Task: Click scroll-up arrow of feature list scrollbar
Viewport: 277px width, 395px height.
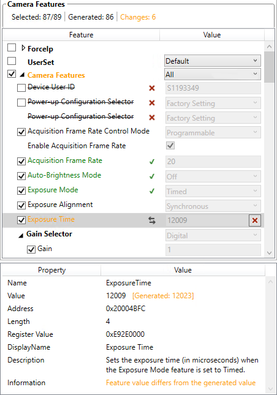Action: click(x=269, y=47)
